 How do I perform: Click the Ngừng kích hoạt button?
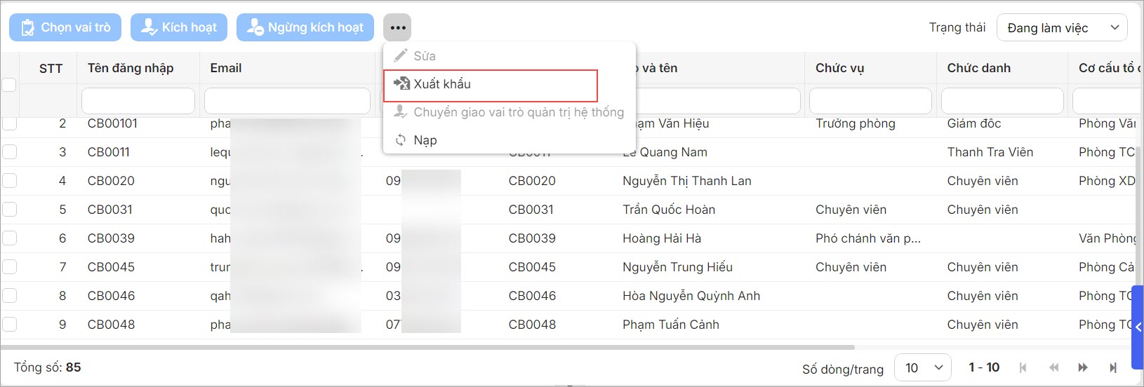tap(305, 27)
